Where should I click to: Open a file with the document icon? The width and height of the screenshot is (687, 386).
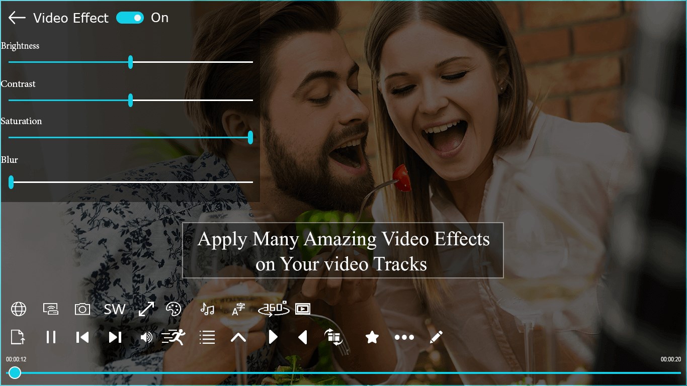(18, 337)
